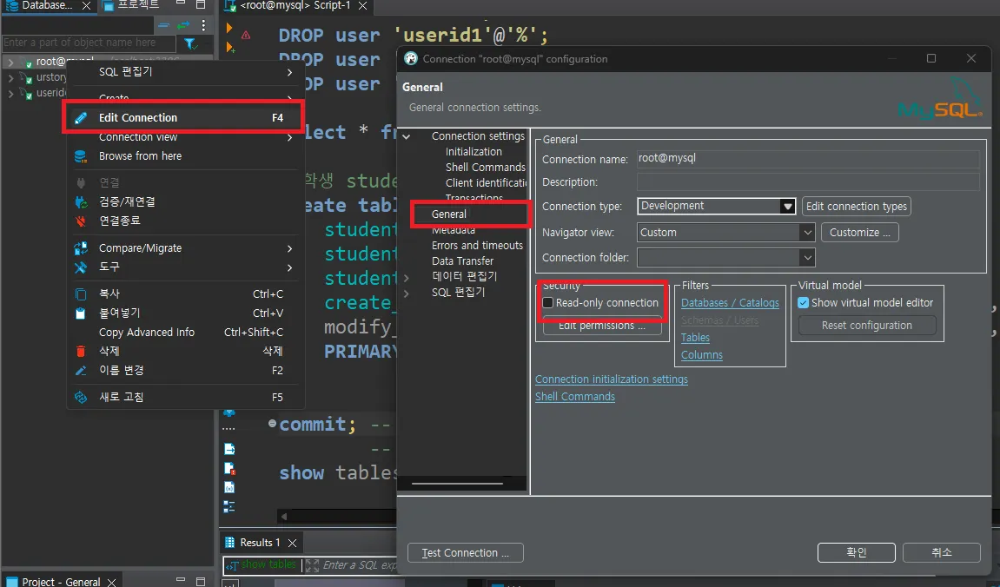Click the filter icon in Database Navigator
This screenshot has height=587, width=1000.
pyautogui.click(x=190, y=43)
